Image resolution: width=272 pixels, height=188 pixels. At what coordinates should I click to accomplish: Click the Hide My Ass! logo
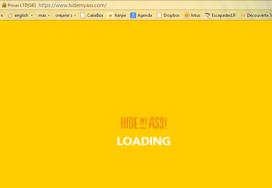tap(144, 123)
